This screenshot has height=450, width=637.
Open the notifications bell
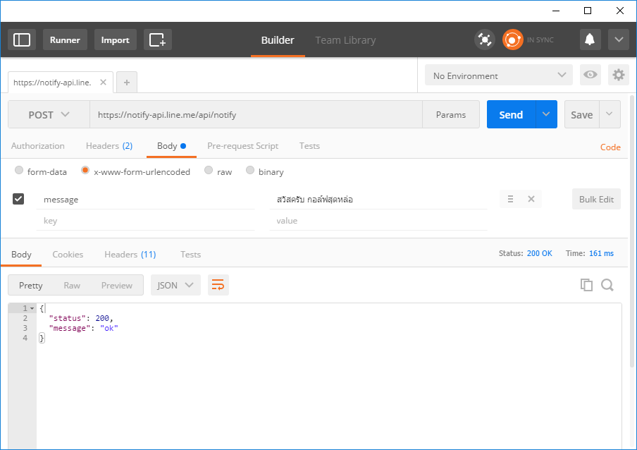[590, 39]
